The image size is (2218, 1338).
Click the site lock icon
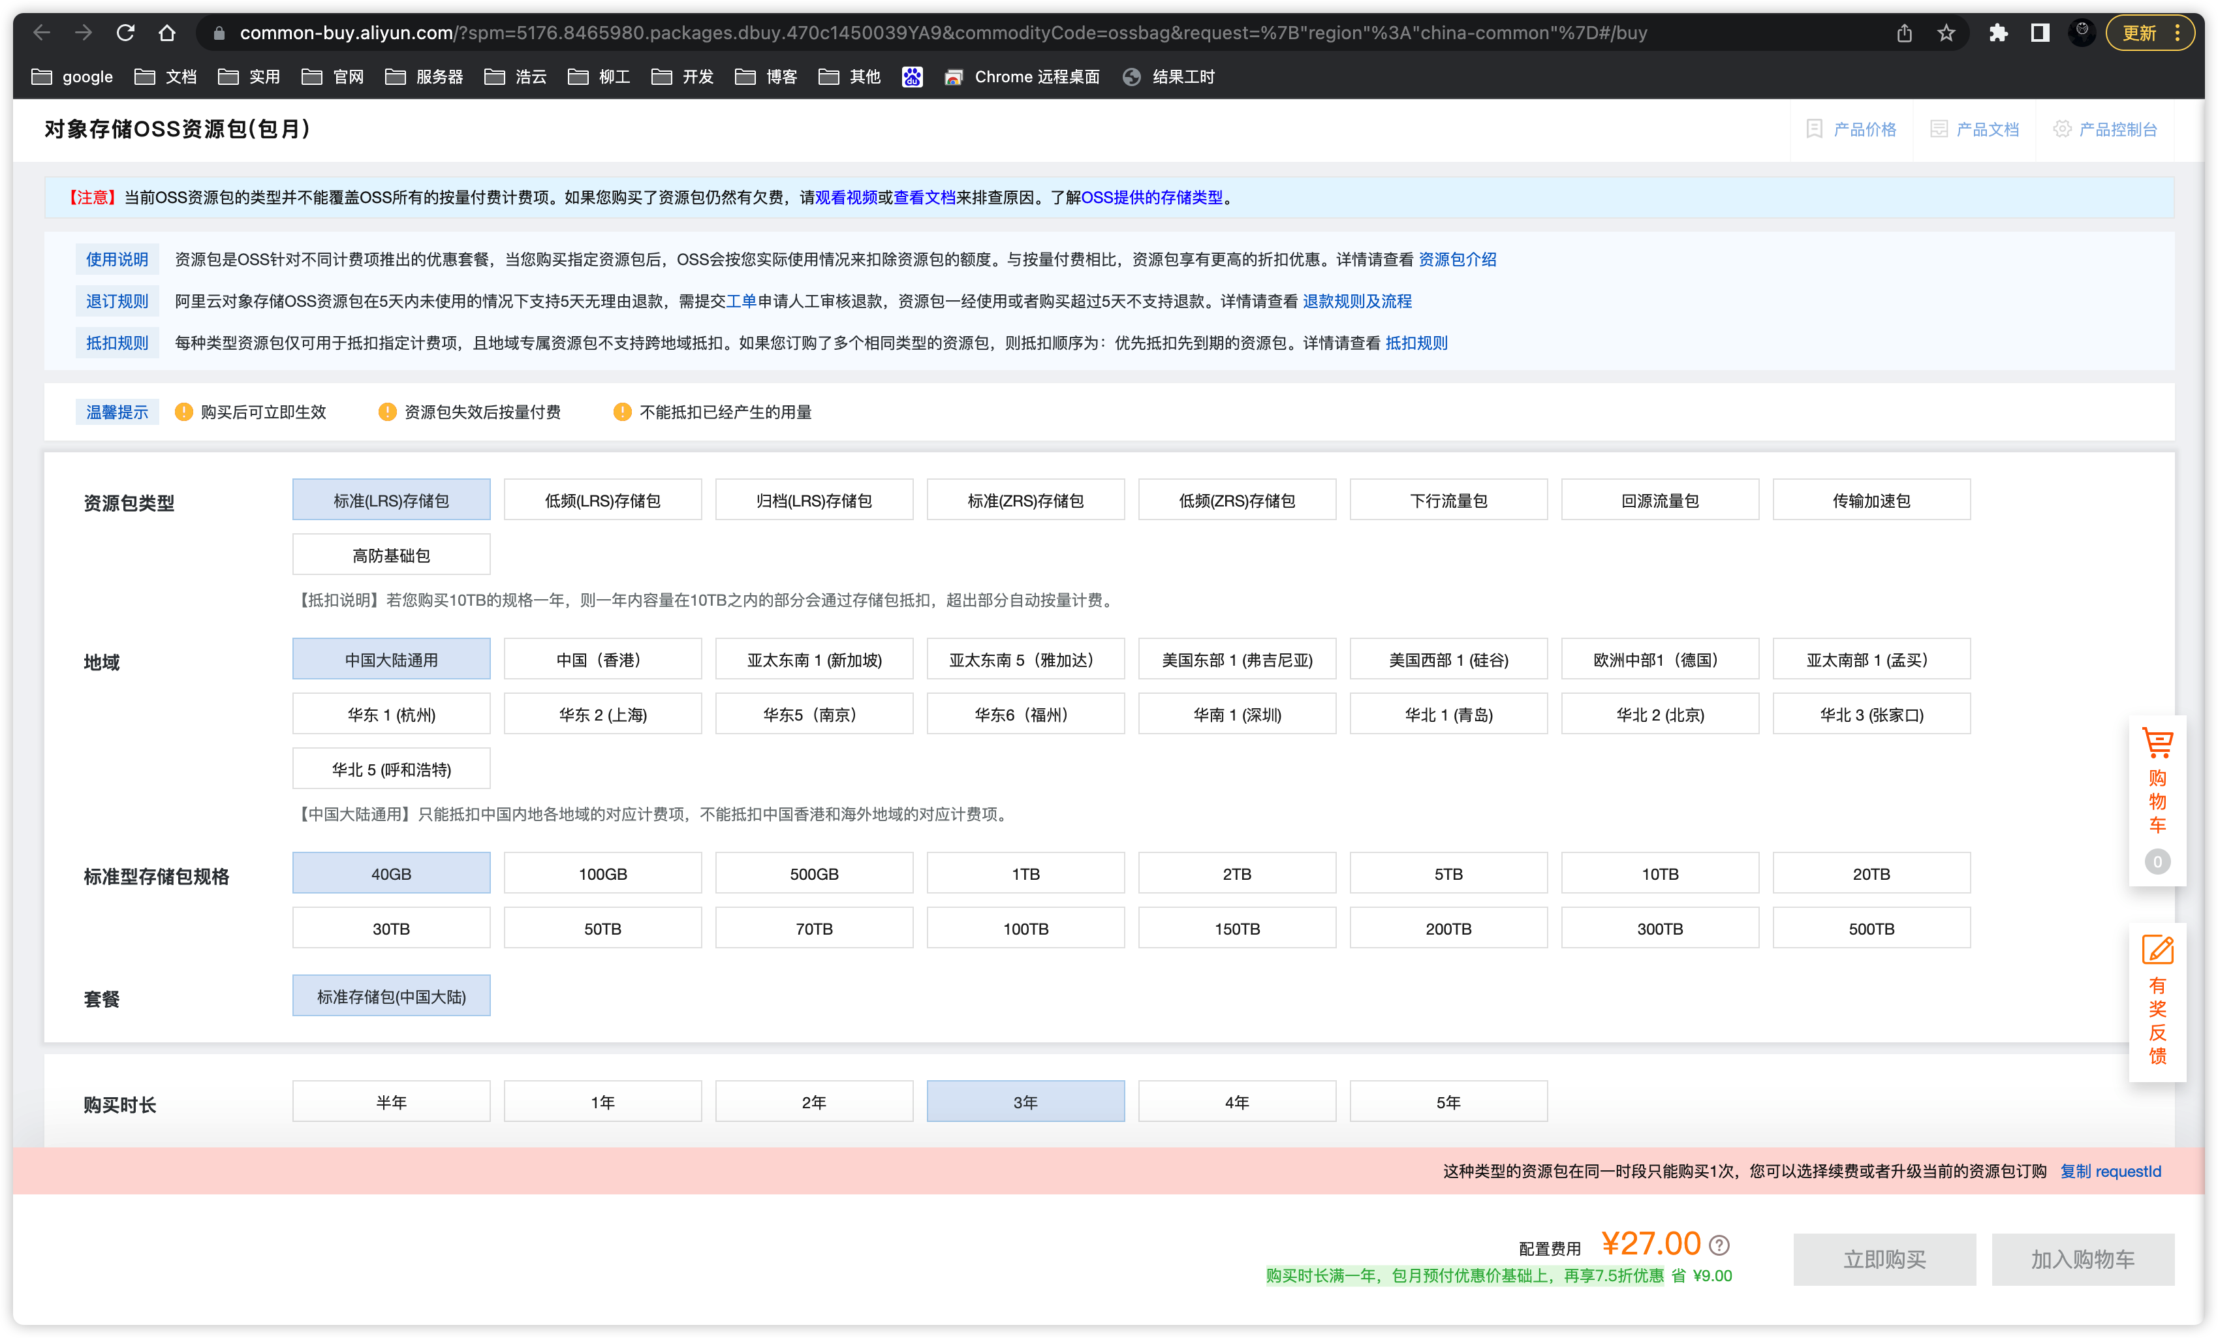pos(218,33)
